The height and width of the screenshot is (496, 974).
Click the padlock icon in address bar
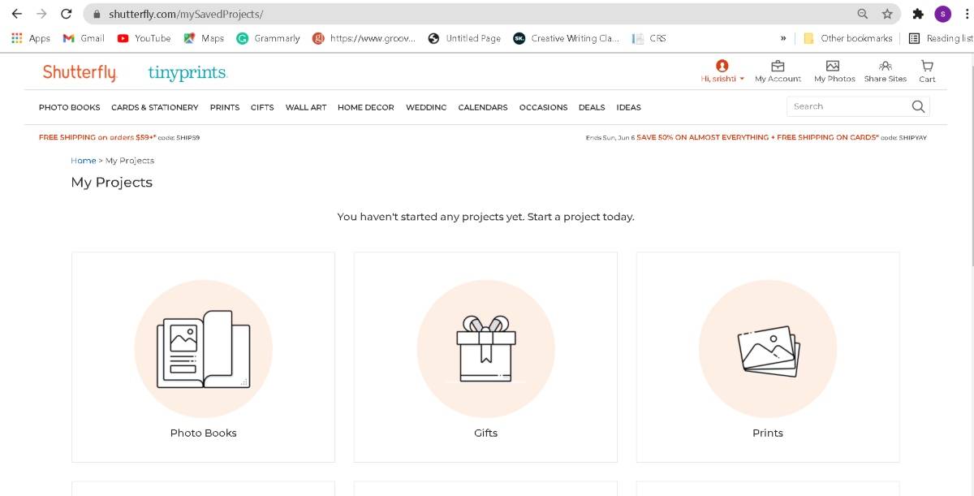coord(97,14)
